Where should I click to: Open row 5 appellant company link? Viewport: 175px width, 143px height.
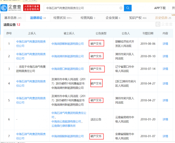(x=31, y=100)
